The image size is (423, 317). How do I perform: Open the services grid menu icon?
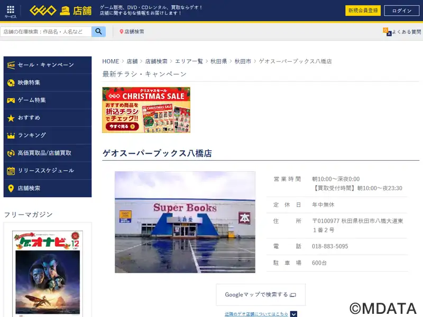pyautogui.click(x=10, y=10)
